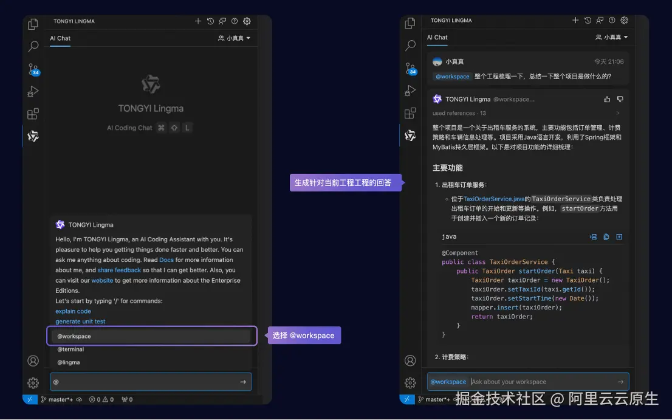Image resolution: width=672 pixels, height=420 pixels.
Task: Open Manage gear at bottom of left activity bar
Action: [33, 383]
